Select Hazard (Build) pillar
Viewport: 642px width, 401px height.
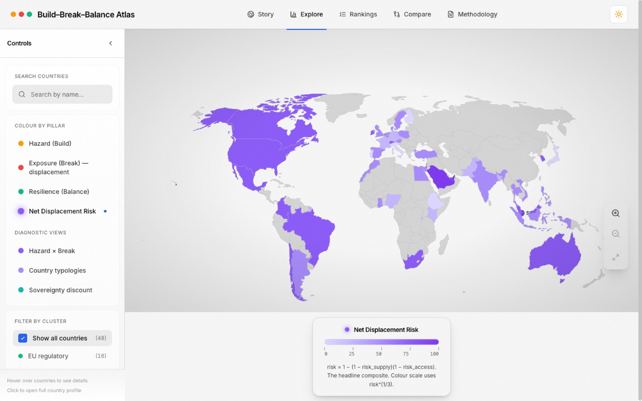coord(62,143)
